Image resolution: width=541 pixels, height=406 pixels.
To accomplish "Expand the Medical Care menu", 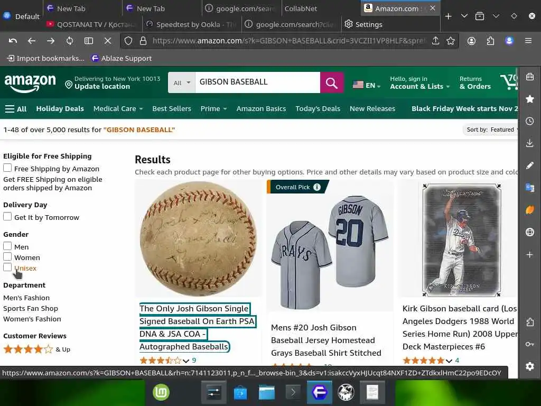I will point(118,109).
